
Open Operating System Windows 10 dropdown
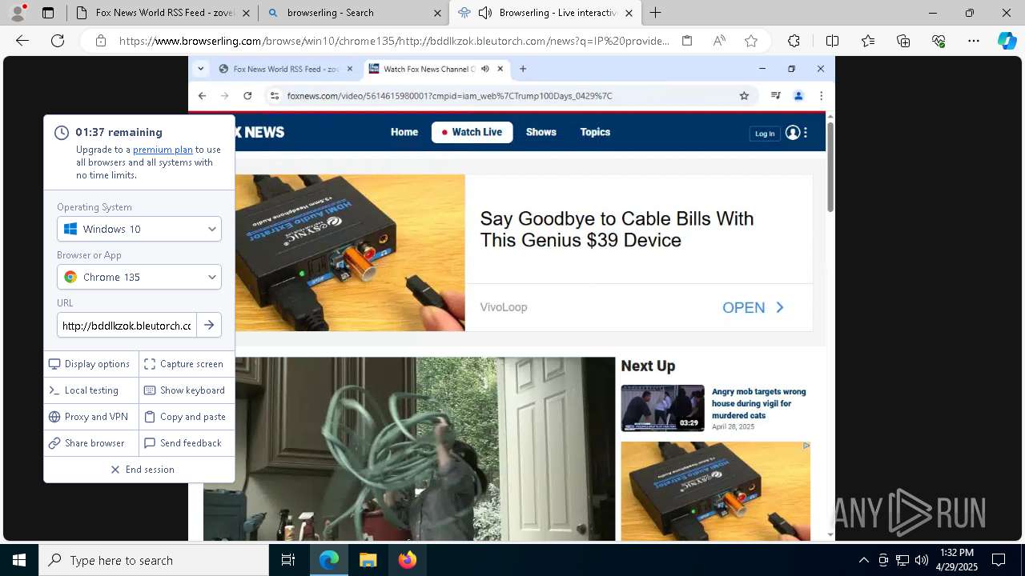[x=139, y=229]
